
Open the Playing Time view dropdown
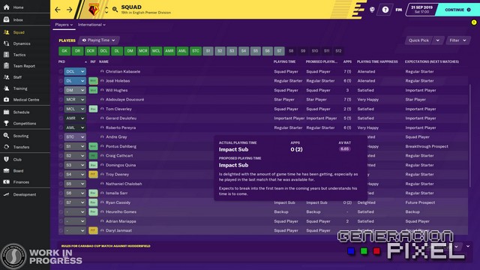click(x=99, y=40)
